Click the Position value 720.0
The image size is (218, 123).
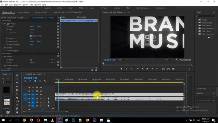coord(32,27)
